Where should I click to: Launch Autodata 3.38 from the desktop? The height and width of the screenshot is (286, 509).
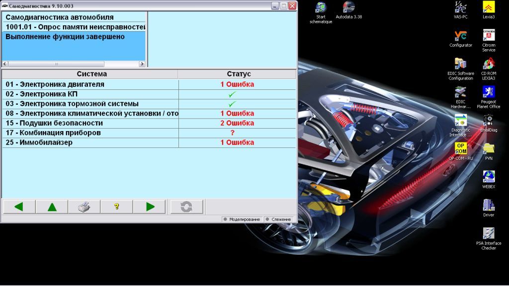click(348, 10)
